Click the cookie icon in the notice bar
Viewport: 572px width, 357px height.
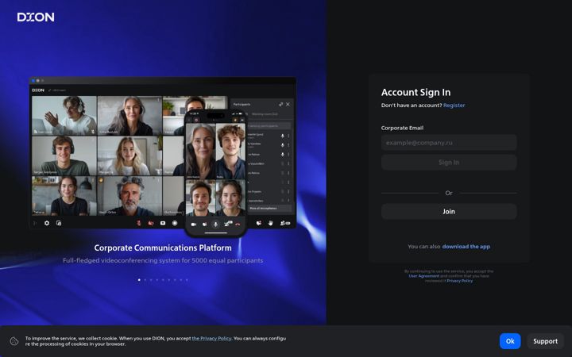(14, 341)
